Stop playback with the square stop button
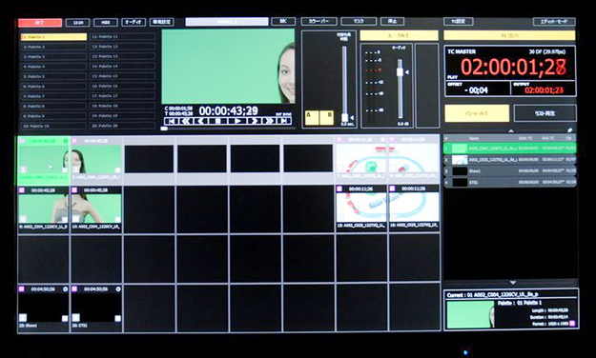 tap(217, 121)
